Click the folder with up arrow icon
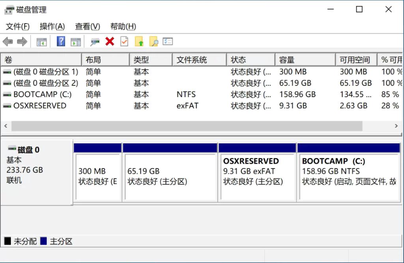Screen dimensions: 404x263 (x=140, y=41)
